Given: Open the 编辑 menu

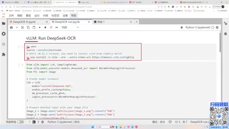Looking at the screenshot, I should click(20, 15).
